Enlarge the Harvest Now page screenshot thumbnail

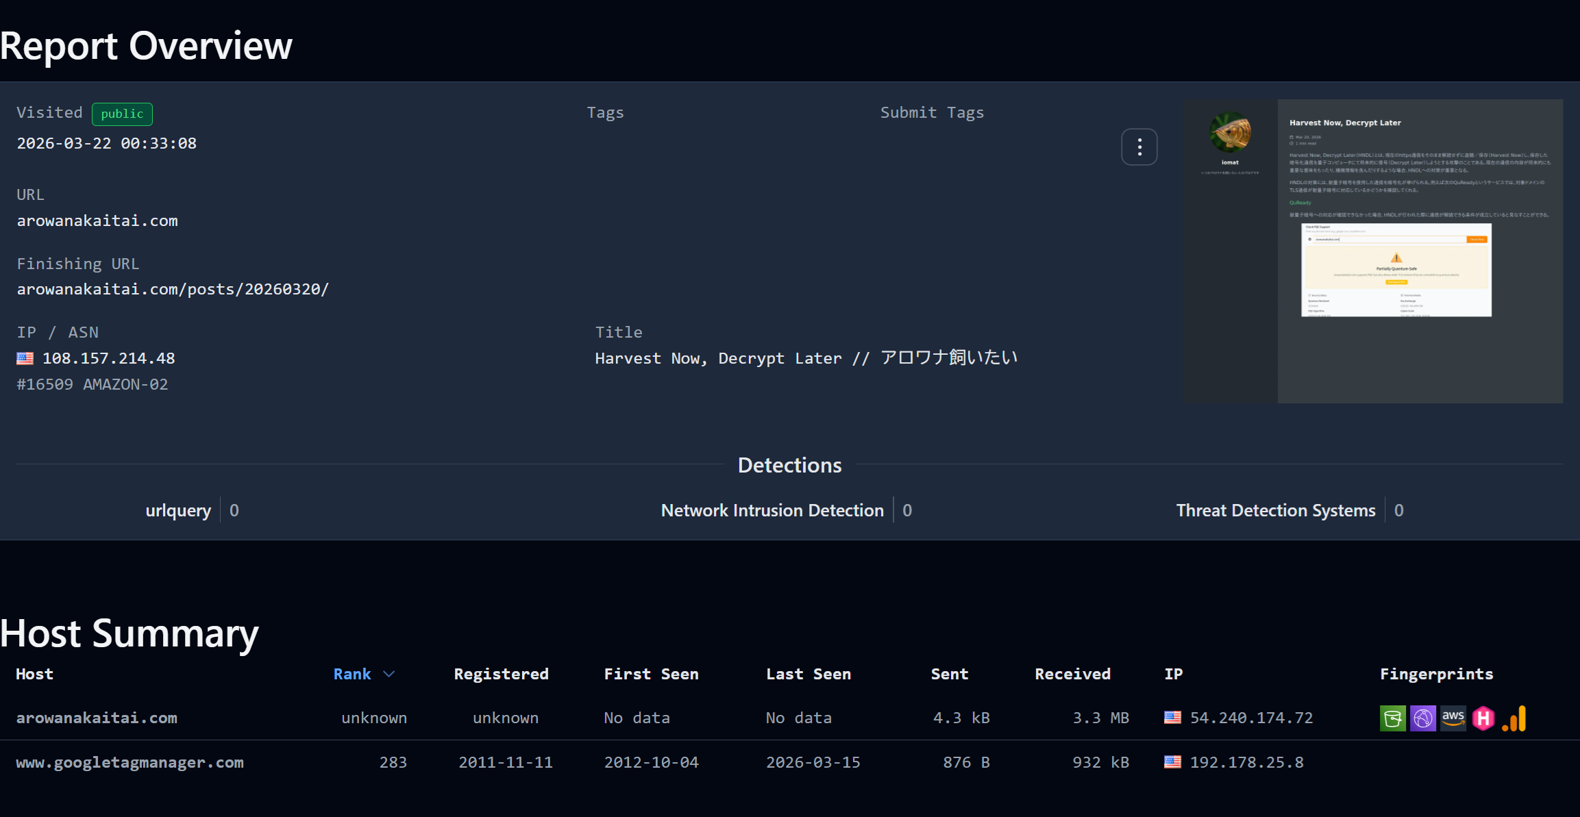[x=1372, y=251]
